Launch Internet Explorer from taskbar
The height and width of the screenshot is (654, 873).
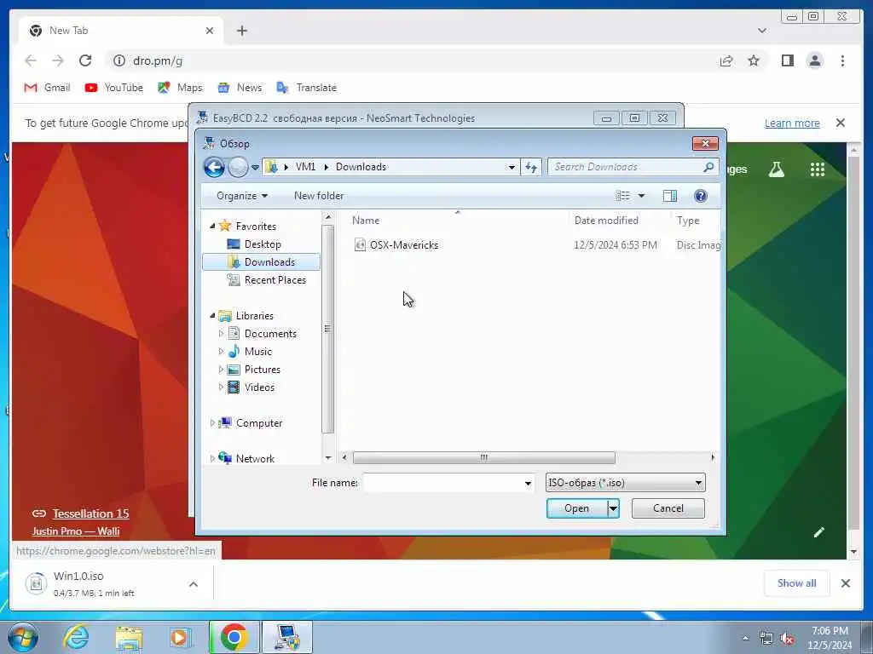point(76,637)
